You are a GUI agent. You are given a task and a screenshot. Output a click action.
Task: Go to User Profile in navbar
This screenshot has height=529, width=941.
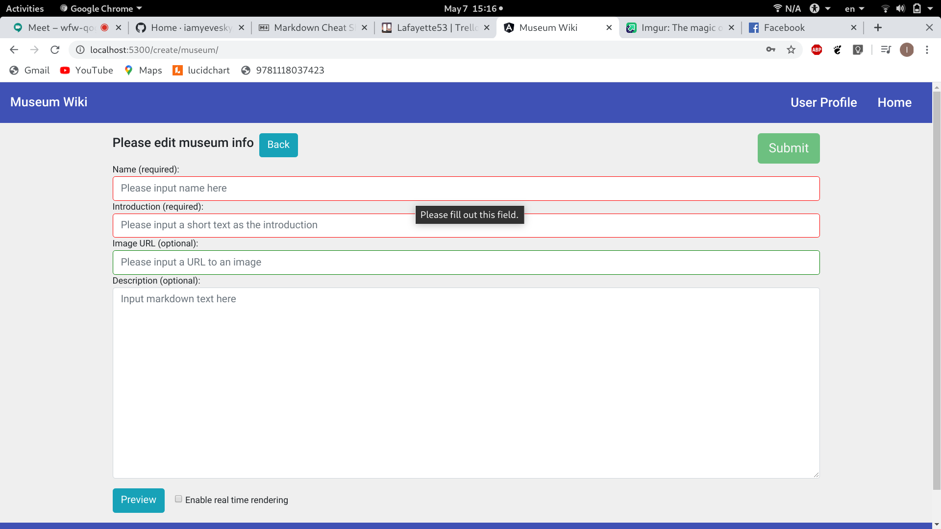click(x=823, y=102)
